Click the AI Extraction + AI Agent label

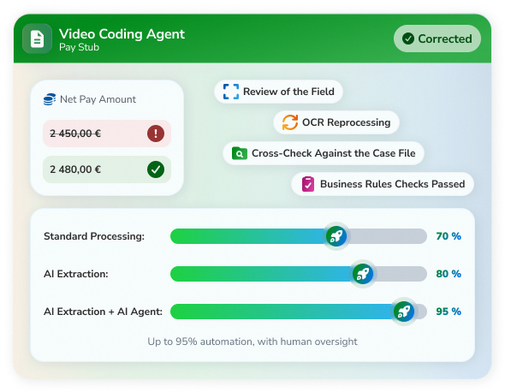tap(103, 312)
